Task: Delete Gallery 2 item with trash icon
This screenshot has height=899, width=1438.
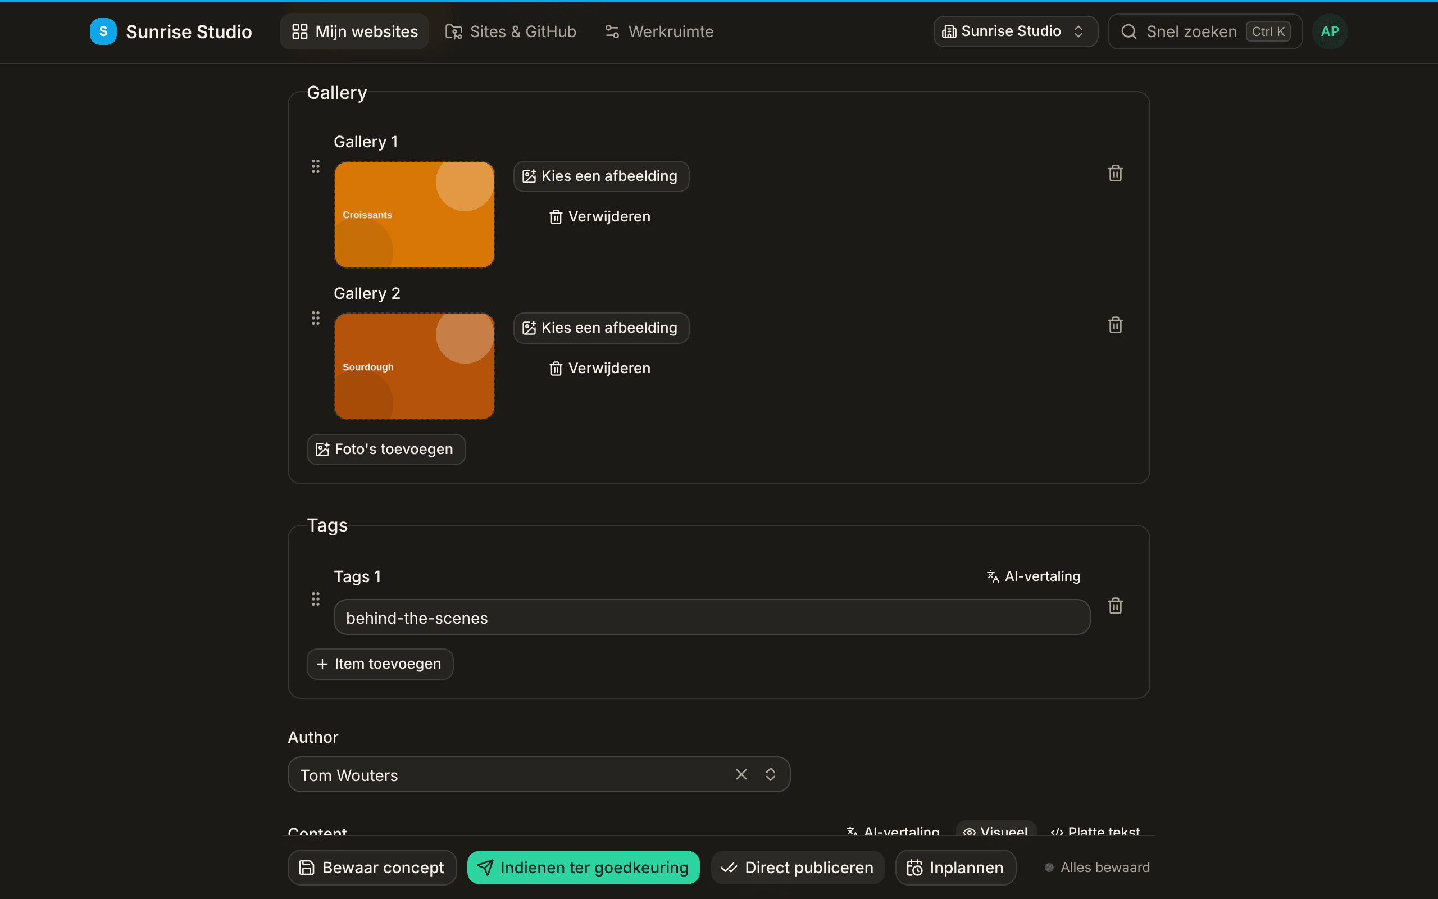Action: 1116,325
